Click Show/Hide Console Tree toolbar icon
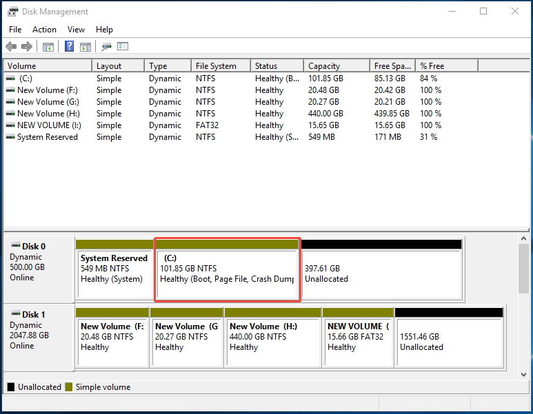533x414 pixels. click(48, 47)
